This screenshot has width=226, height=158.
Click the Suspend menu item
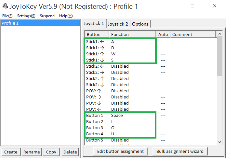pos(47,16)
